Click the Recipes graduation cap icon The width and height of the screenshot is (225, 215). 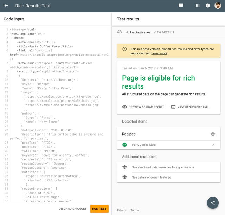(x=213, y=134)
